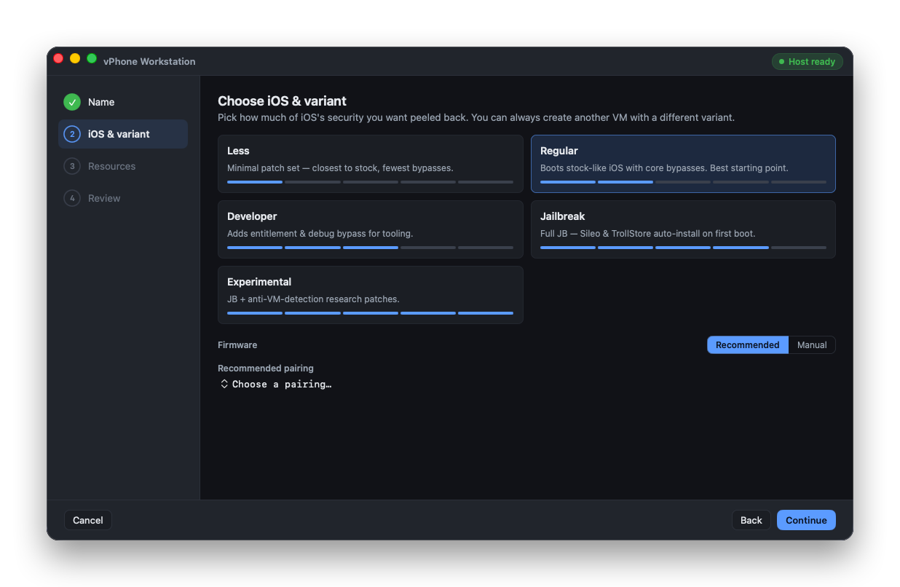Select the Regular variant card
Screen dimensions: 900x587
point(683,164)
